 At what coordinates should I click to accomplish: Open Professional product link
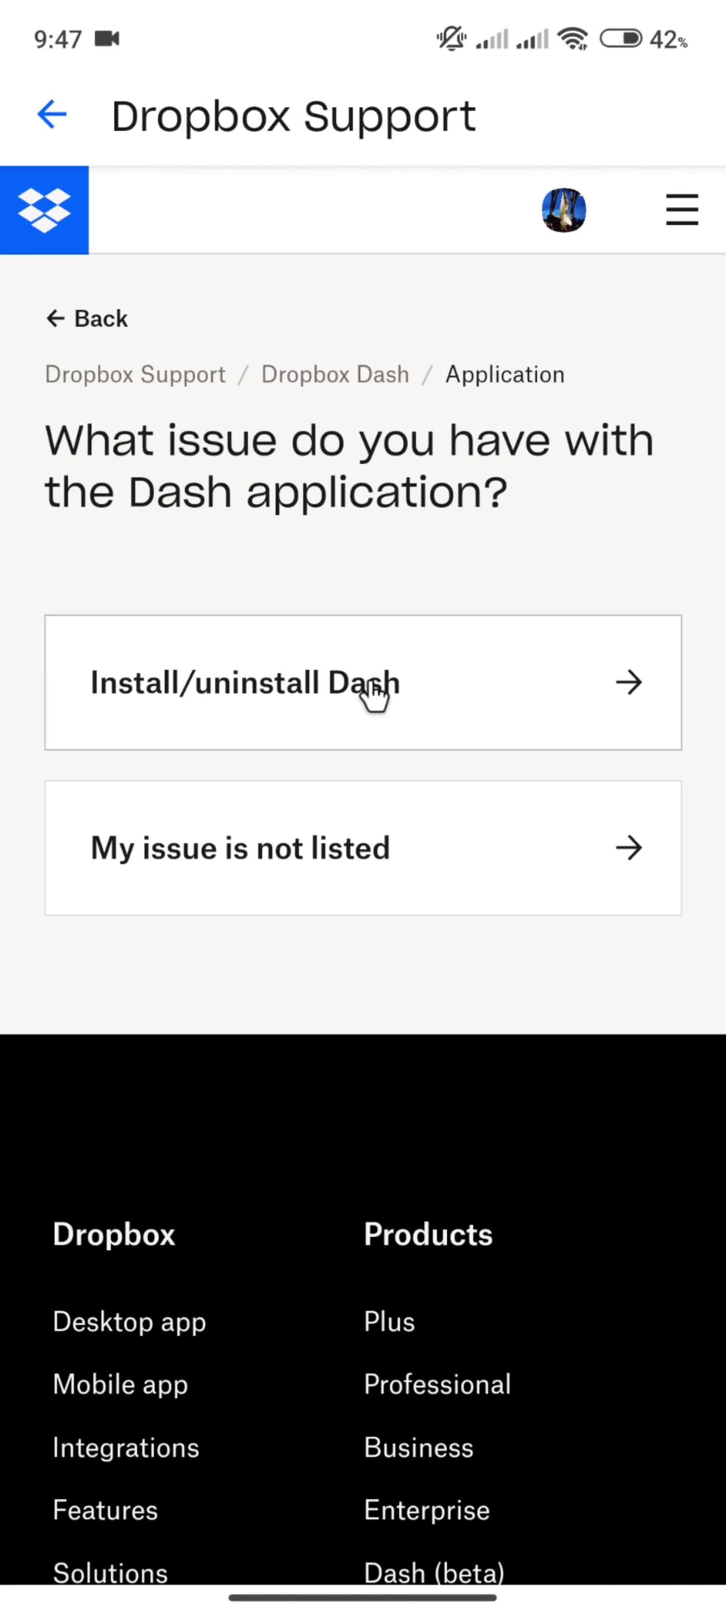437,1385
